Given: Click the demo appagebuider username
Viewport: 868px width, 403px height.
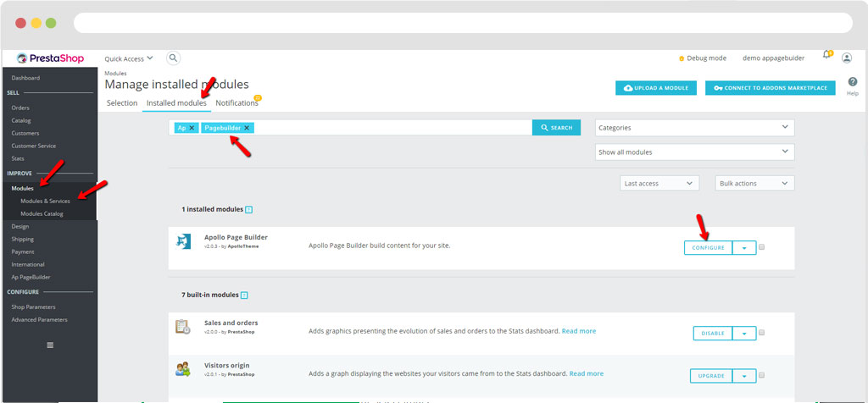Looking at the screenshot, I should (773, 58).
